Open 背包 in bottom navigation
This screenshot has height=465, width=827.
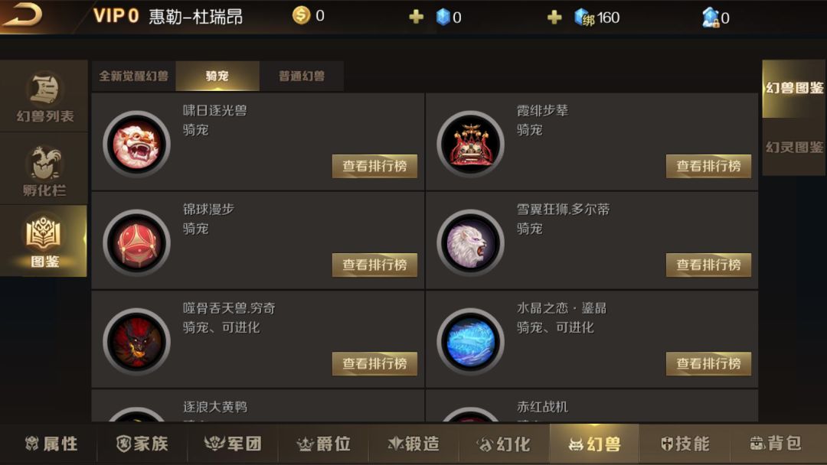(776, 444)
